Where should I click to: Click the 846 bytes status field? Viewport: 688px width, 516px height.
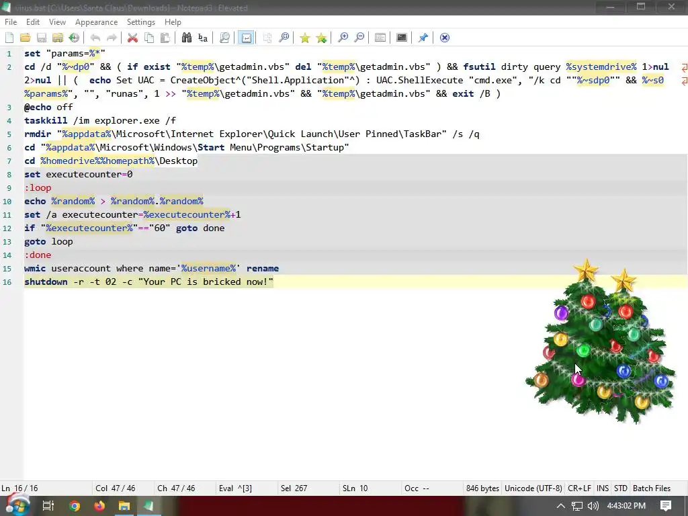click(x=482, y=488)
